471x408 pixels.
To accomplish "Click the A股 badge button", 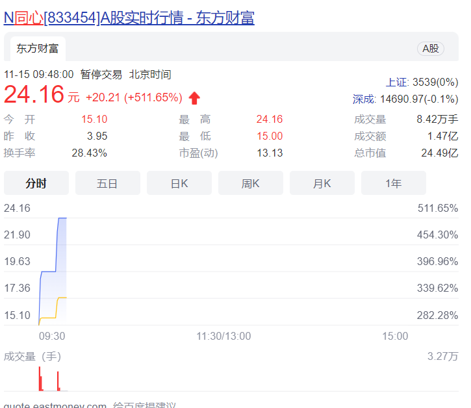I will click(430, 49).
